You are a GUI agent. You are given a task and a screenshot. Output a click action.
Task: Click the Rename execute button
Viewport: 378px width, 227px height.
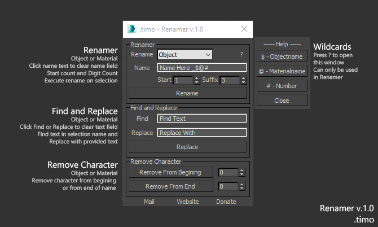188,93
